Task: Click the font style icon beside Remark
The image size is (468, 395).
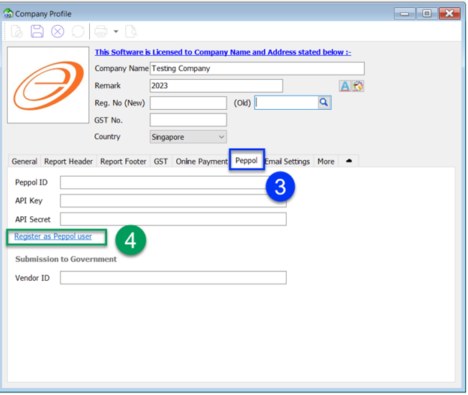Action: click(345, 86)
